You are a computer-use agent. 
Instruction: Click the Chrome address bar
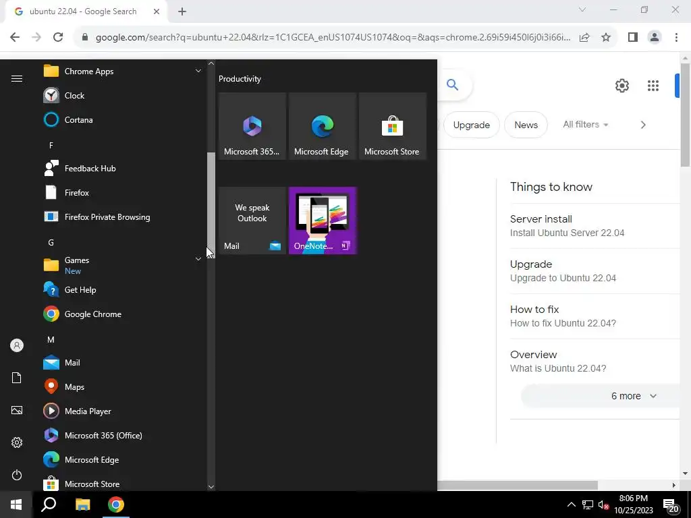[333, 38]
